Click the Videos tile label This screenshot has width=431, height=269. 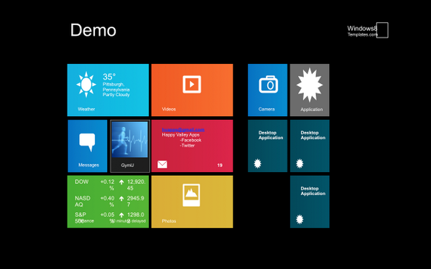click(169, 109)
